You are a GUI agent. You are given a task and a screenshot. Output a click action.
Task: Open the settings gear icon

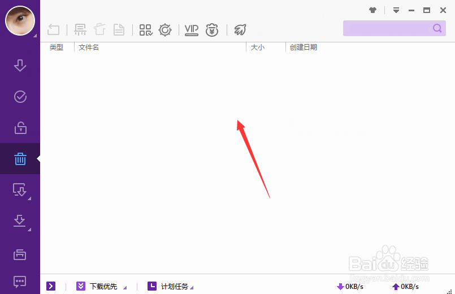click(165, 30)
